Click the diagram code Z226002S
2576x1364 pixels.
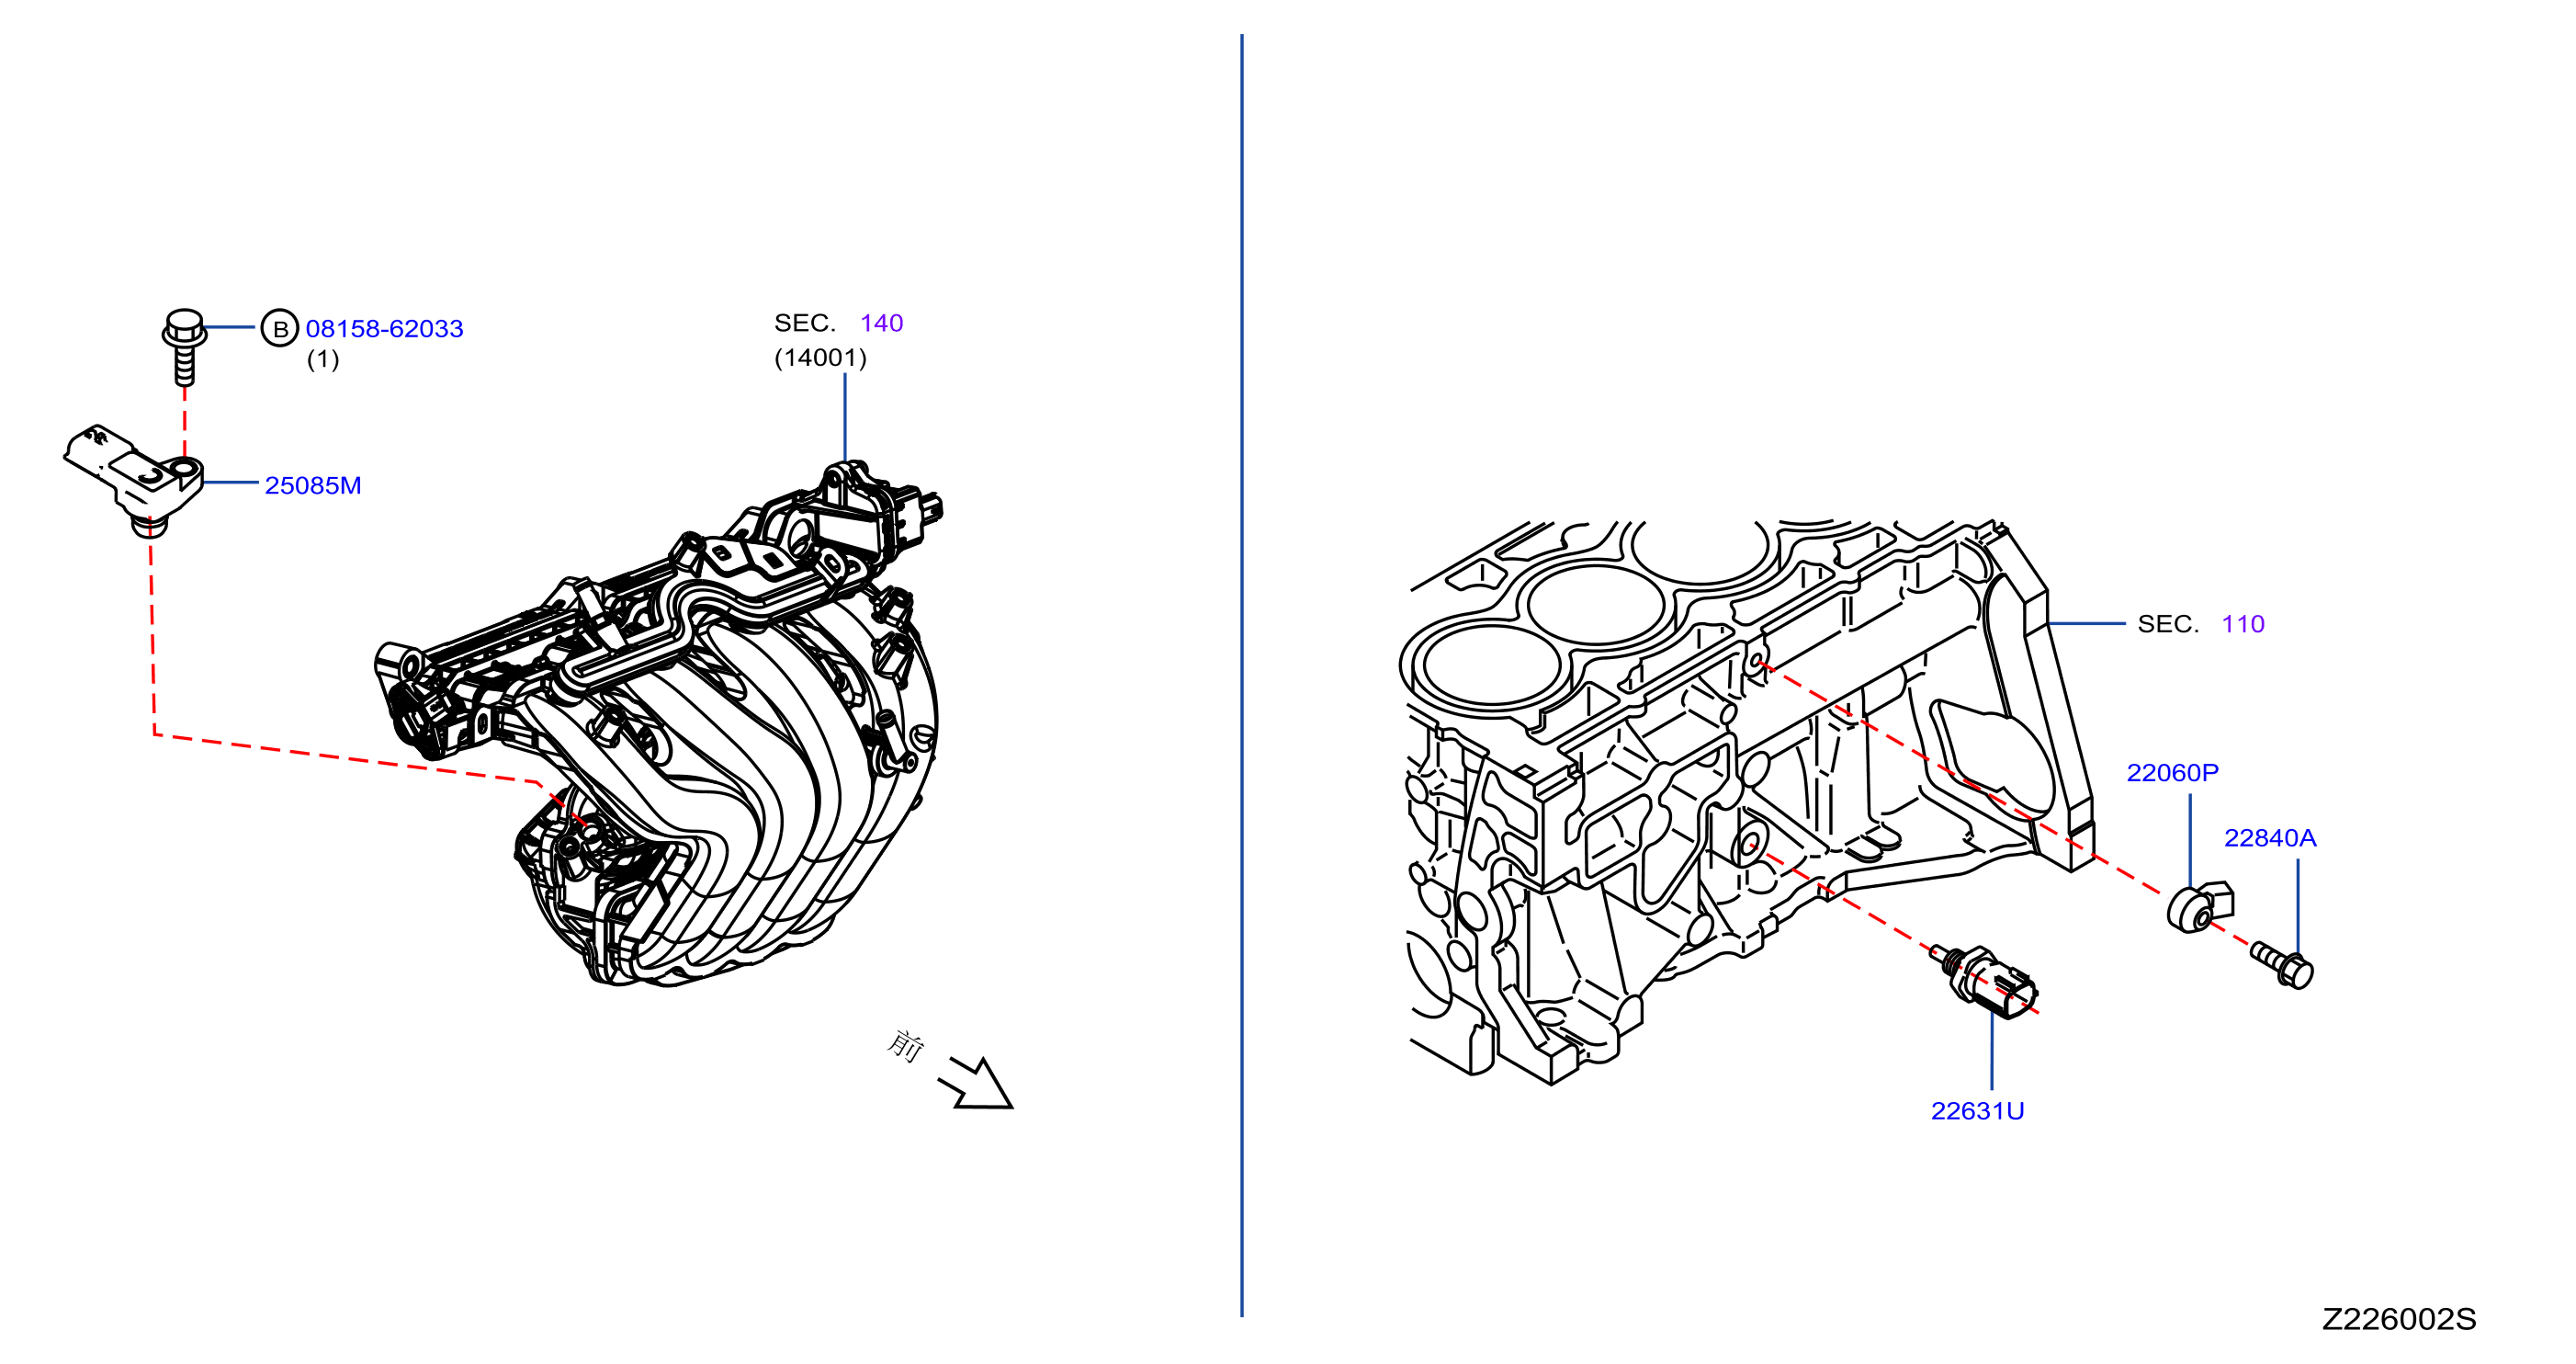pyautogui.click(x=2399, y=1319)
